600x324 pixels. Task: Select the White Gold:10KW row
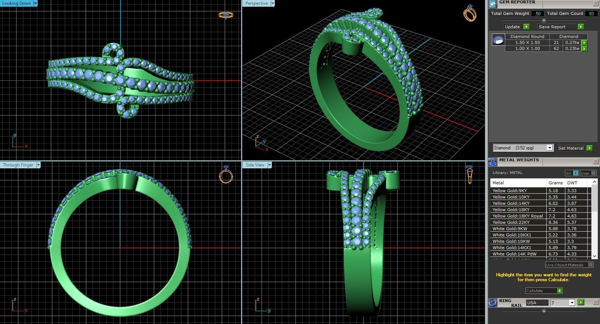coord(541,241)
